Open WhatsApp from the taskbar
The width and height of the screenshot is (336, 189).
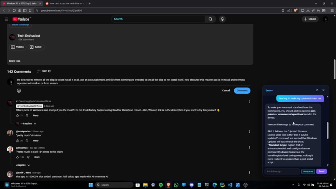coord(176,185)
